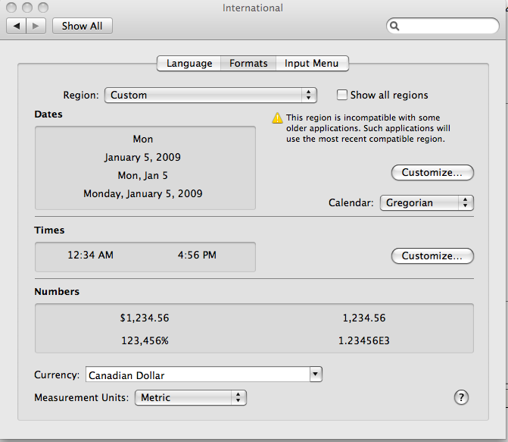Click the Currency field showing Canadian Dollar
This screenshot has width=508, height=442.
coord(198,375)
